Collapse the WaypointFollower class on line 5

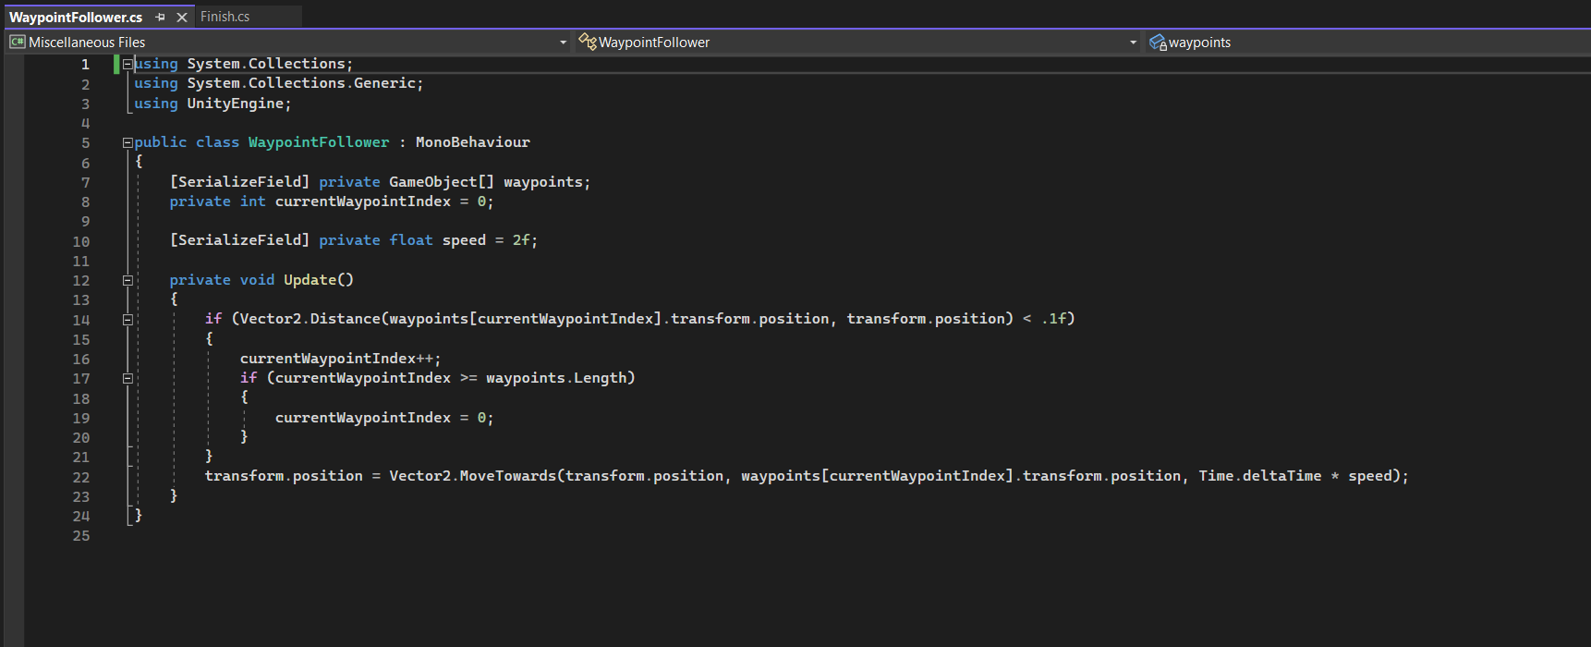(x=128, y=143)
